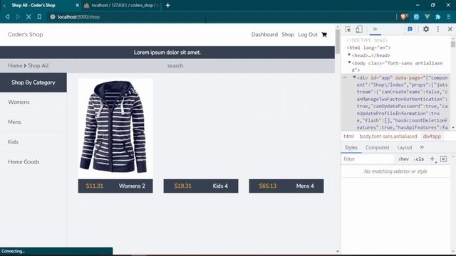The height and width of the screenshot is (256, 456).
Task: Open the browser hamburger menu
Action: (449, 17)
